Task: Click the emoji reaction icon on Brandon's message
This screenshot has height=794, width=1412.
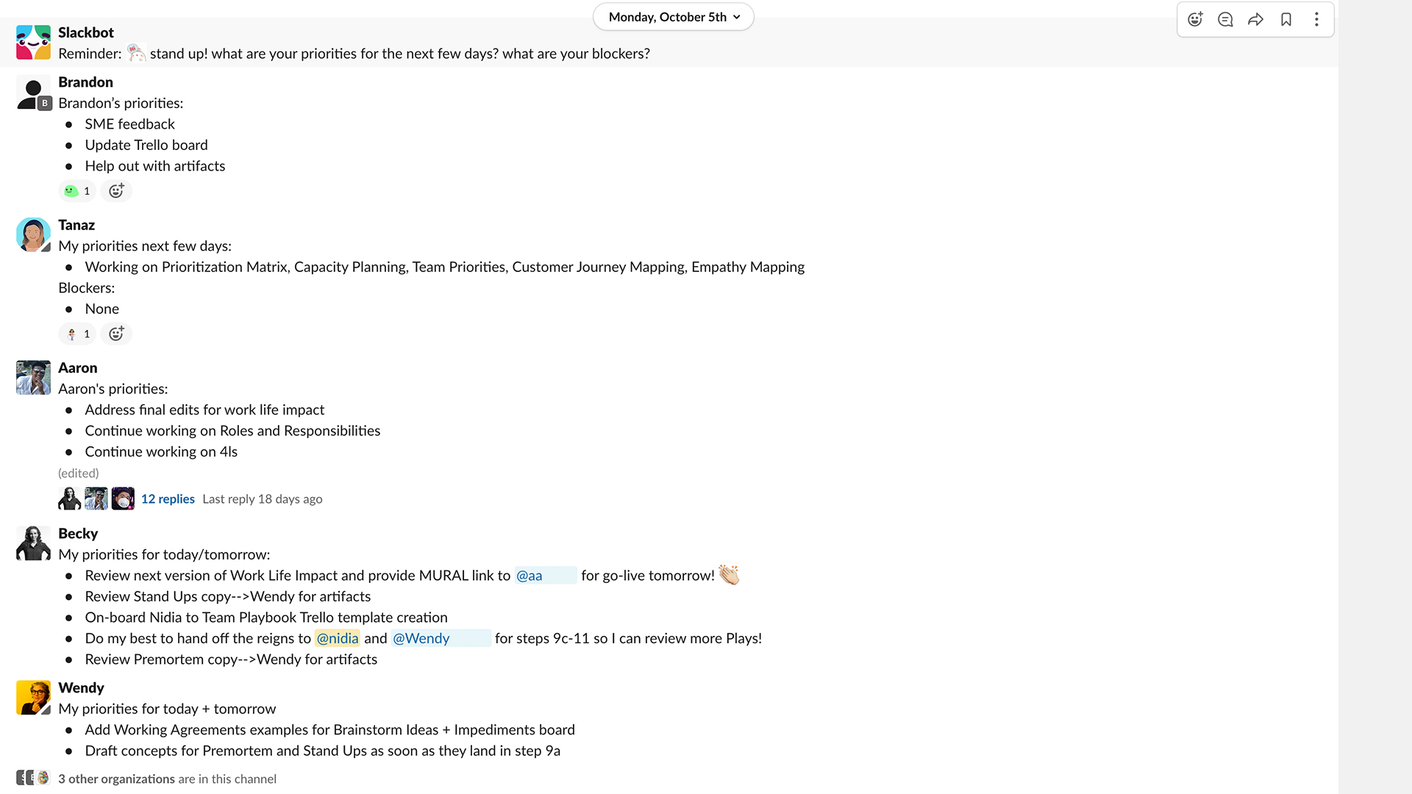Action: [x=115, y=190]
